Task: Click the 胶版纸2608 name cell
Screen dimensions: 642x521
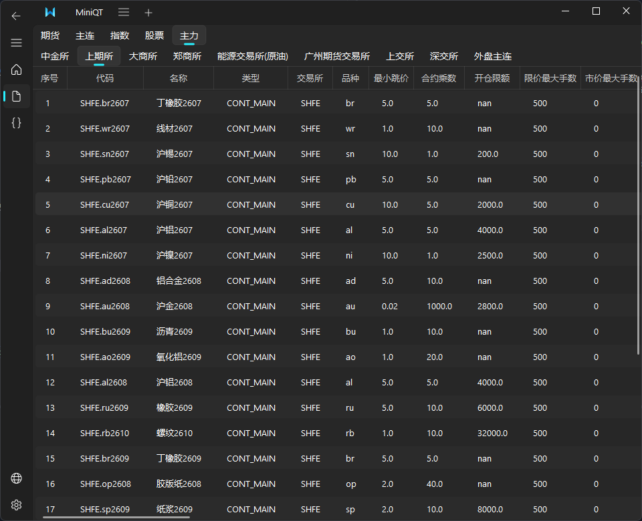Action: 179,484
